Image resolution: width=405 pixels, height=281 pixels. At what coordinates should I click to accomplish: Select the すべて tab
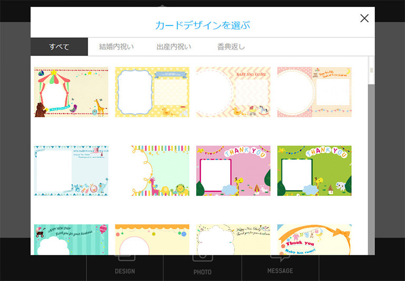coord(59,46)
